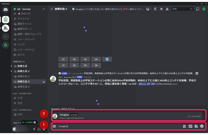Open 画像生成-5 channel
Image resolution: width=208 pixels, height=135 pixels.
pyautogui.click(x=29, y=87)
